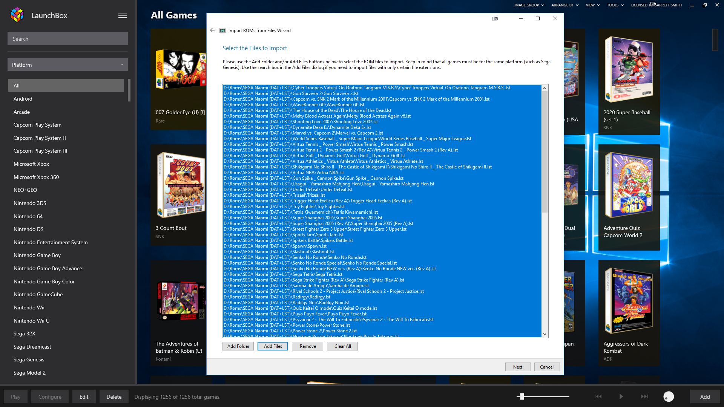Open the View menu

coord(592,5)
